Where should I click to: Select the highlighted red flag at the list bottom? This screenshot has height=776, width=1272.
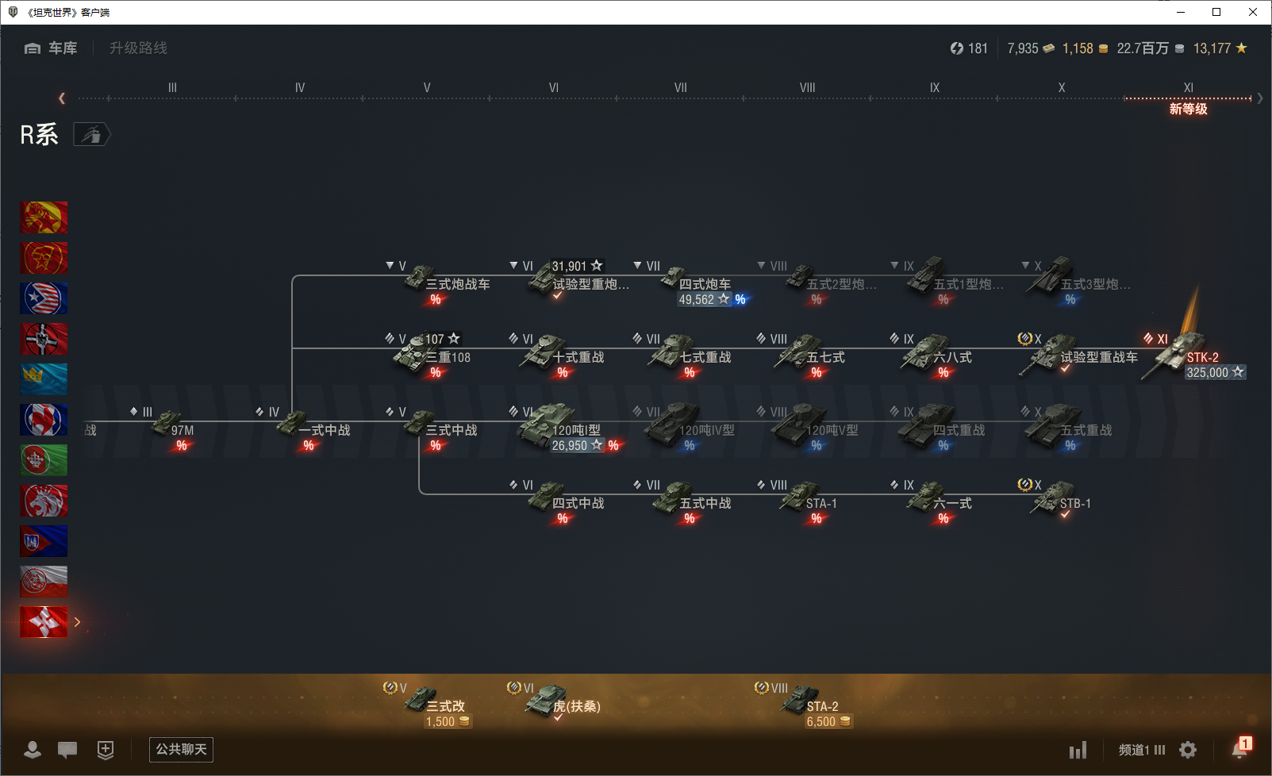[44, 622]
